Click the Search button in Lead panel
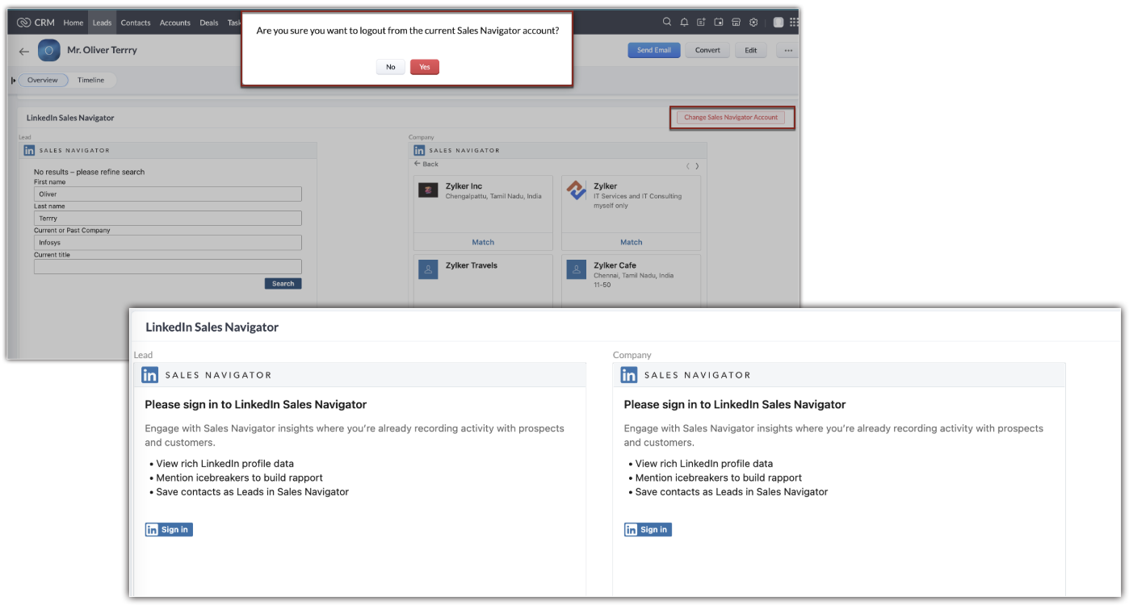This screenshot has width=1129, height=613. click(283, 284)
